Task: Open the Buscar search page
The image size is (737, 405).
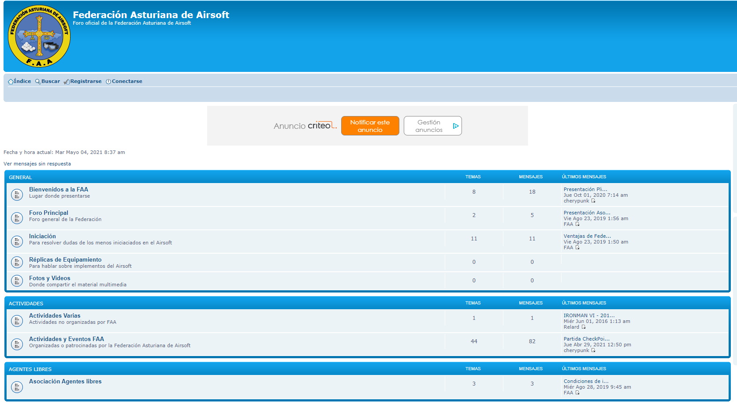Action: [50, 81]
